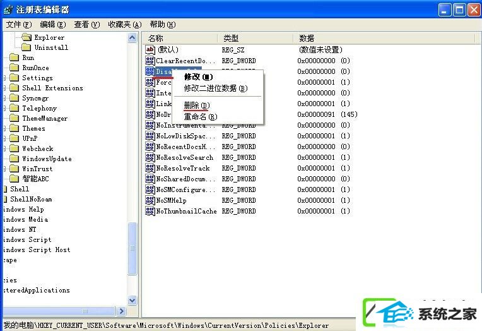The image size is (482, 331).
Task: Select the RunOnce folder icon
Action: [14, 68]
